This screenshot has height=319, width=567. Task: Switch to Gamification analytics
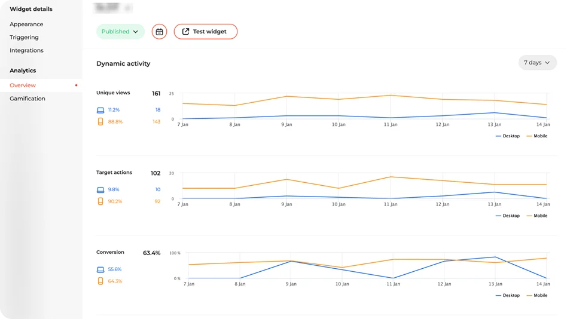pos(28,99)
